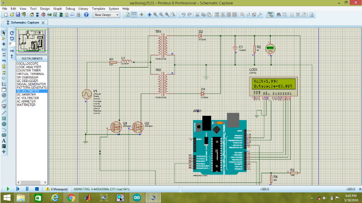Open the Graph menu

58,9
